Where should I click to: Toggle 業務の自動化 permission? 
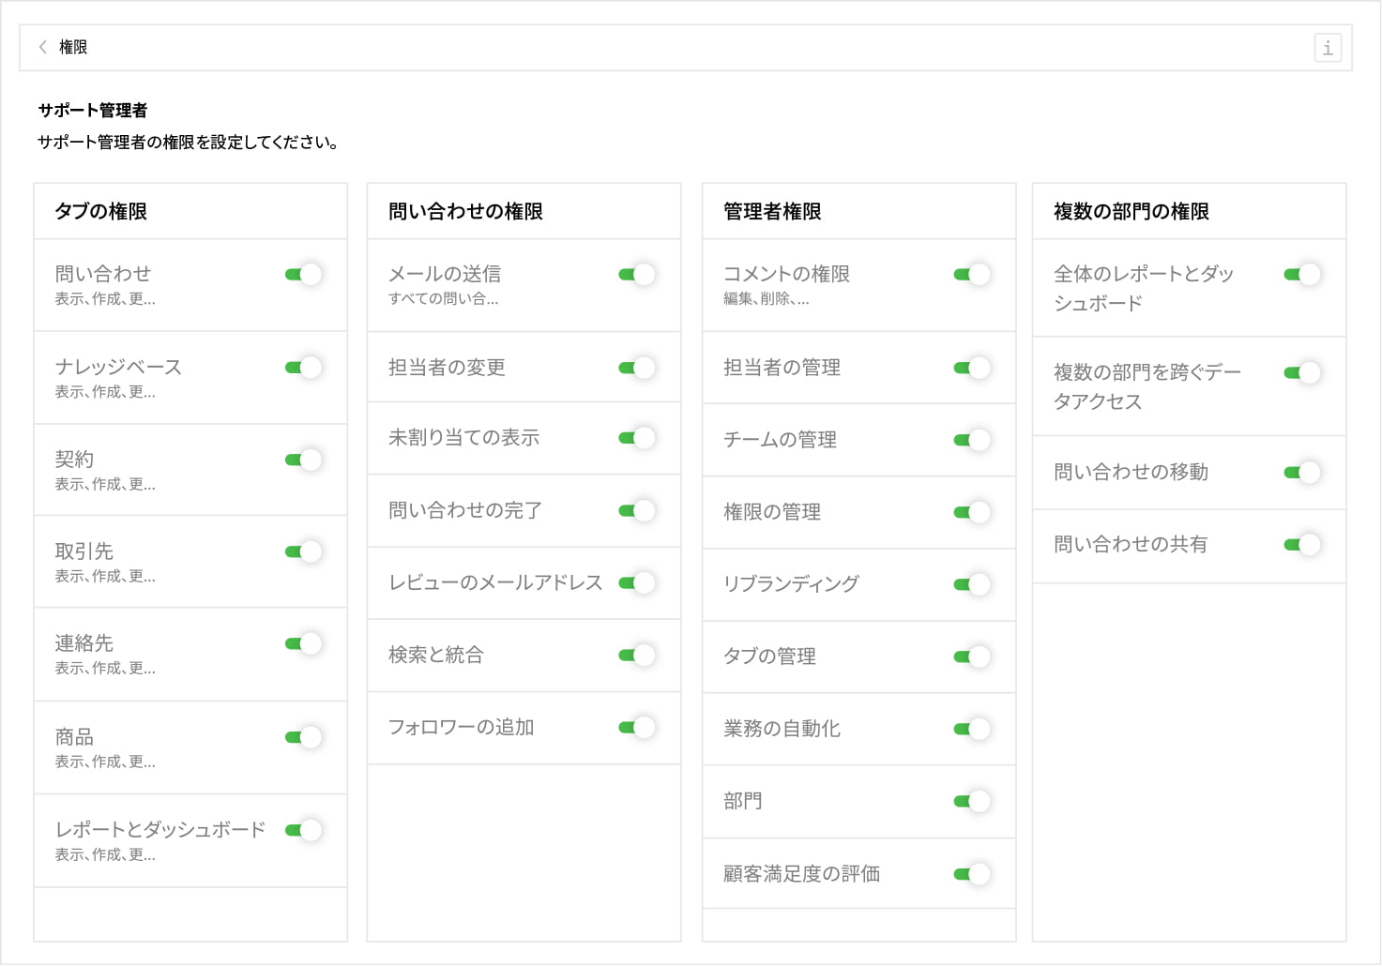(x=972, y=730)
